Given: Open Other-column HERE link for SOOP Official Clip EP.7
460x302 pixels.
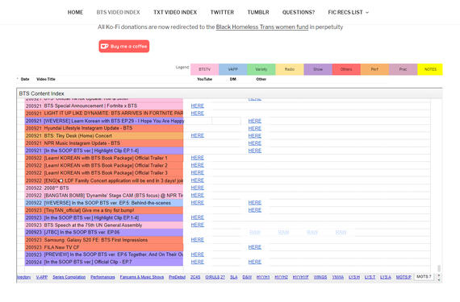Looking at the screenshot, I should point(255,262).
